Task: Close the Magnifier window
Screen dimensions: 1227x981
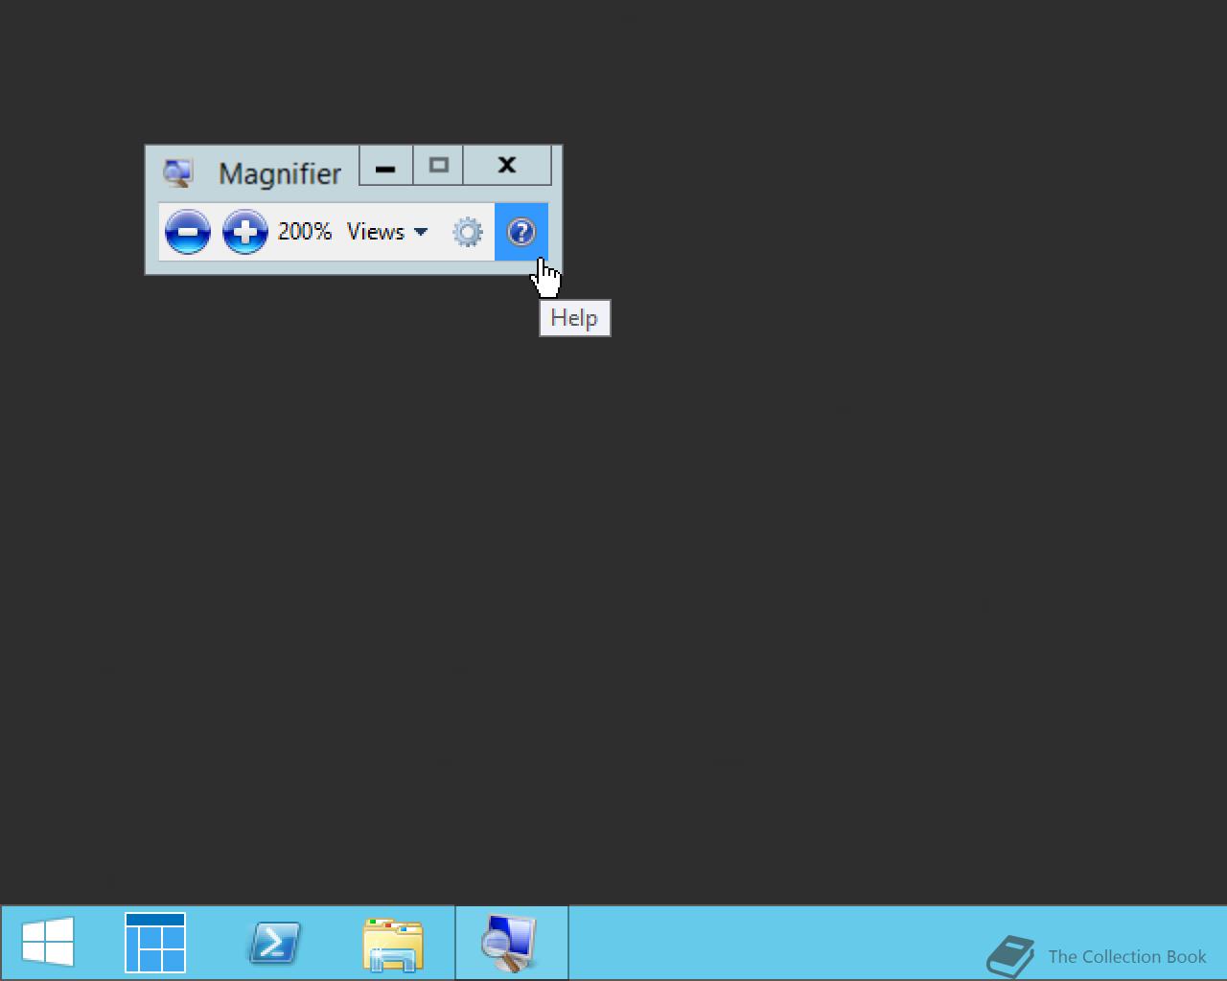Action: click(507, 166)
